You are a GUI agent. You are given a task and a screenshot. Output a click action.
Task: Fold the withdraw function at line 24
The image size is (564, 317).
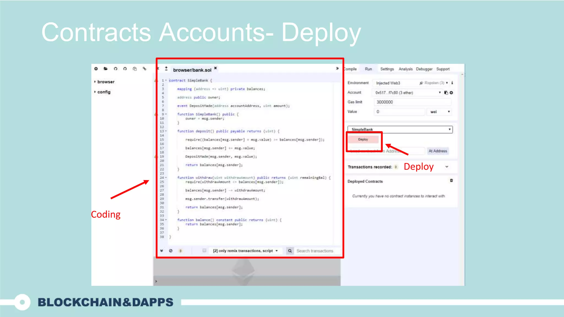166,178
